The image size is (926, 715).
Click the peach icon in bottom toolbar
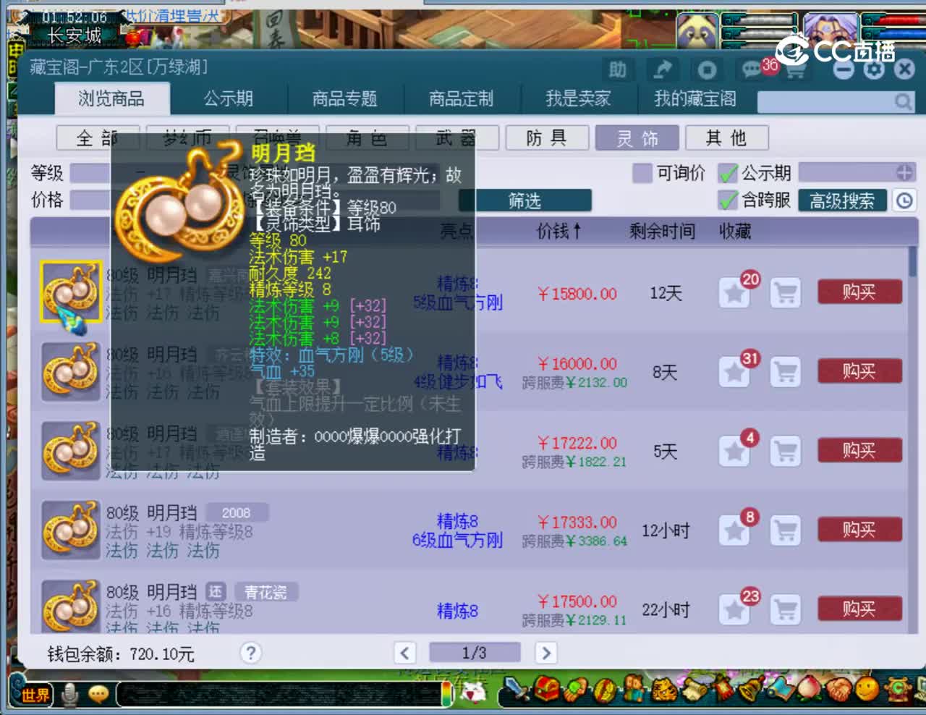[810, 690]
